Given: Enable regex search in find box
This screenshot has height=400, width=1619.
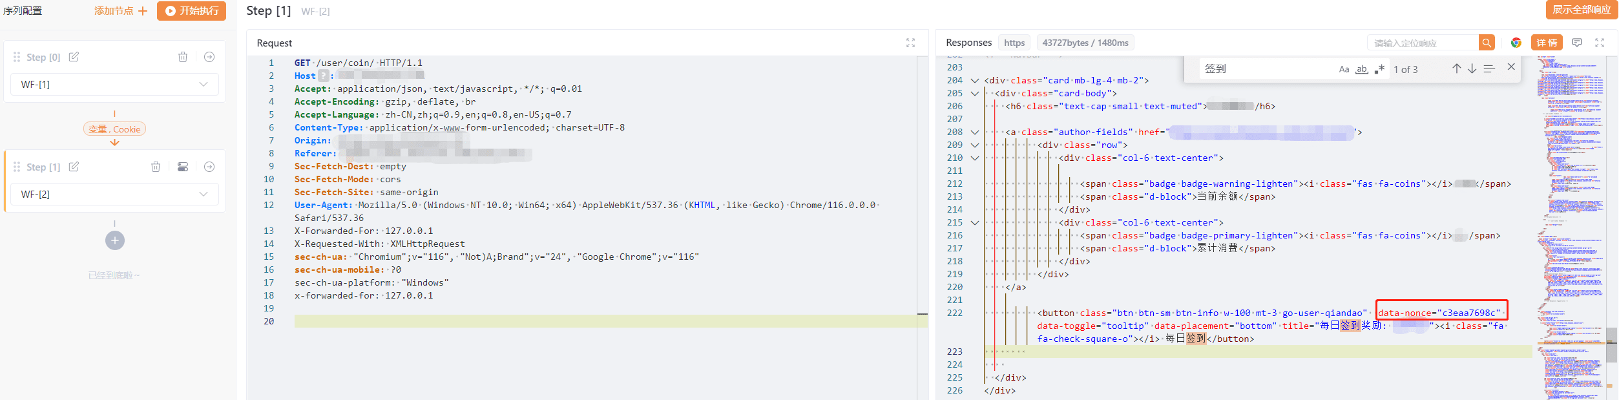Looking at the screenshot, I should 1379,69.
